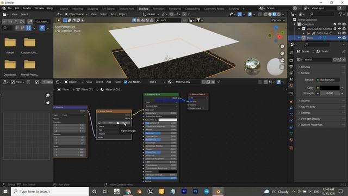Open the Global transform orientation dropdown
The width and height of the screenshot is (348, 196).
151,14
